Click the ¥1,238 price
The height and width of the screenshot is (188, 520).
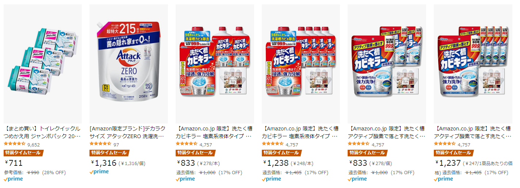(x=276, y=163)
